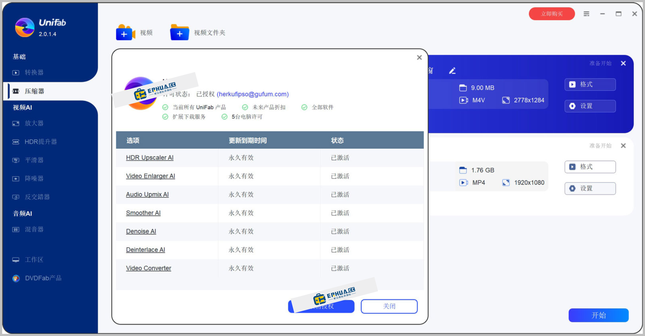Select the 平滑器 (Smoother) tool
Image resolution: width=645 pixels, height=336 pixels.
(34, 160)
